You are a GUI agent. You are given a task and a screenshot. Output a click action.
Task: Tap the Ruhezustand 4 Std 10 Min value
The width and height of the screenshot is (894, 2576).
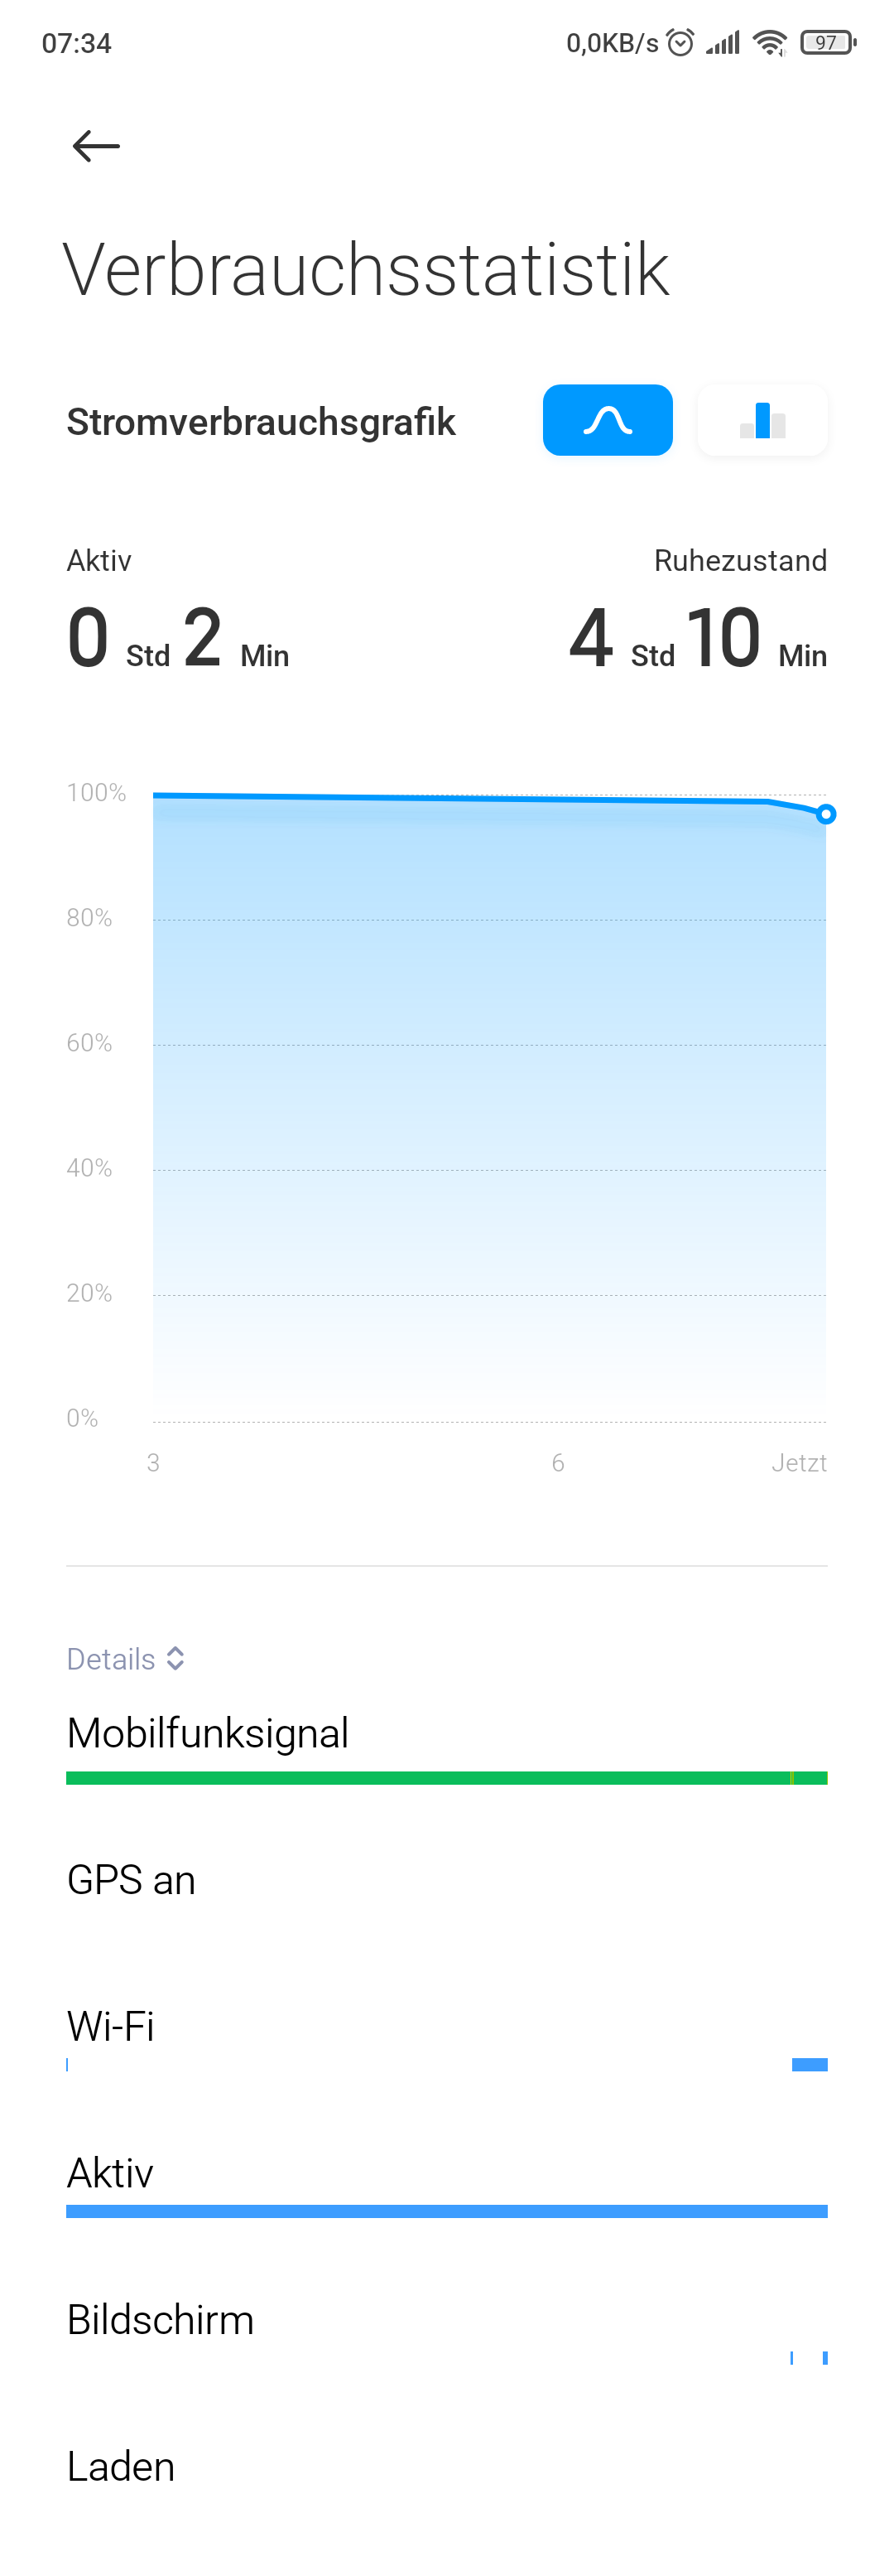click(697, 638)
